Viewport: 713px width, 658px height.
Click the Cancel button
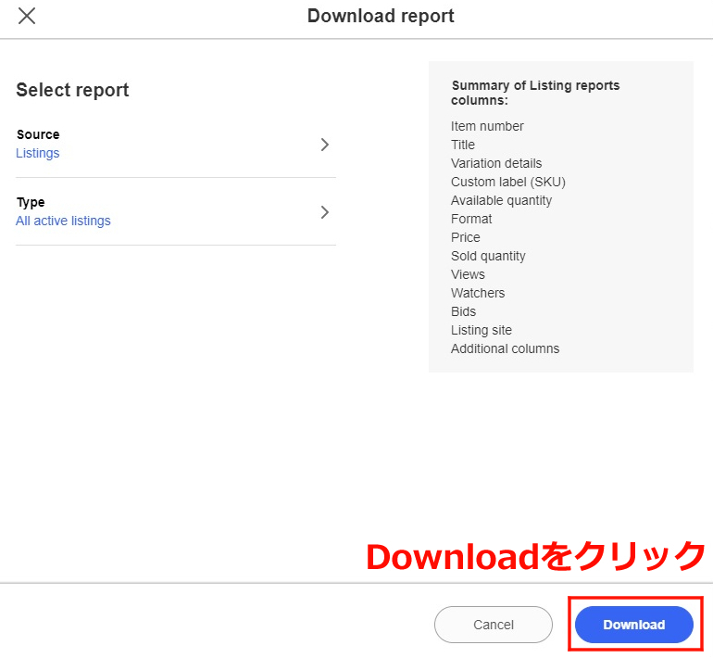coord(494,625)
